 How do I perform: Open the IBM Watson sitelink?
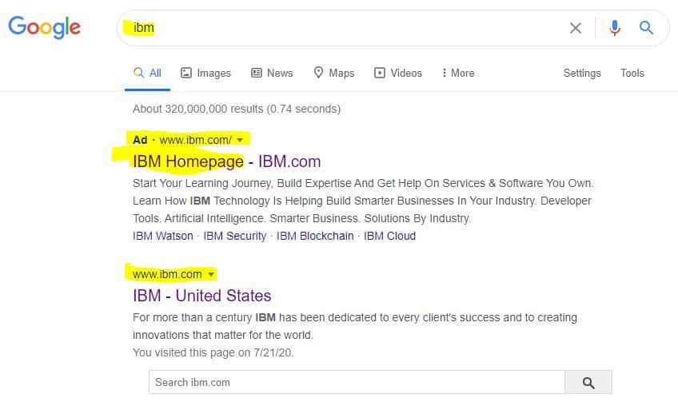pyautogui.click(x=163, y=236)
